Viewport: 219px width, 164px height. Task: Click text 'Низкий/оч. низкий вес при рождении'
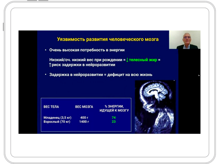[x=86, y=60]
